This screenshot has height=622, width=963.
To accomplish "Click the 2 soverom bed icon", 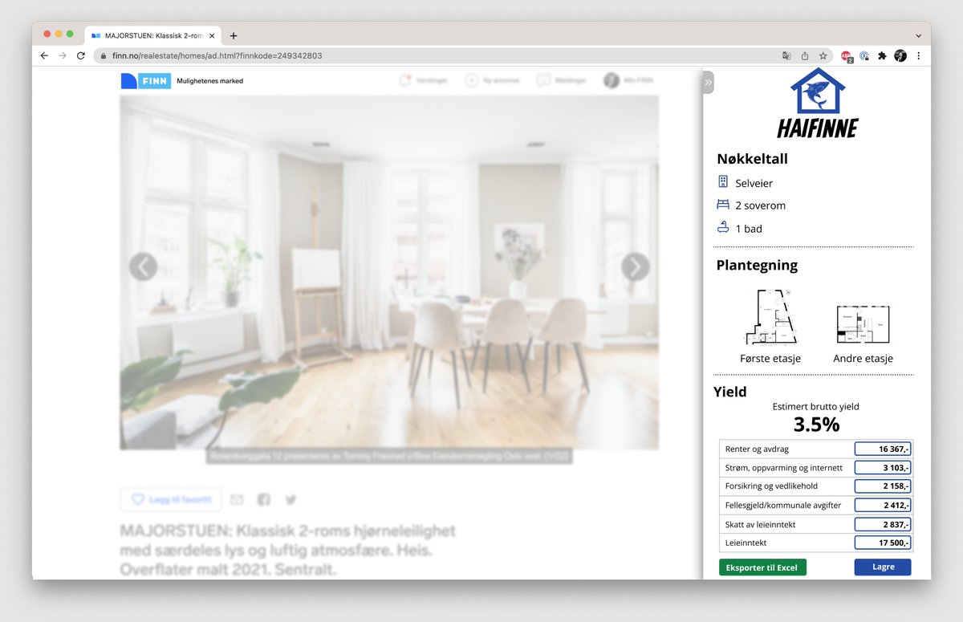I will (x=723, y=205).
